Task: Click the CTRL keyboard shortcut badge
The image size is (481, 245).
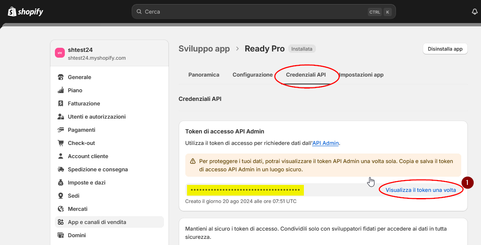Action: [375, 12]
